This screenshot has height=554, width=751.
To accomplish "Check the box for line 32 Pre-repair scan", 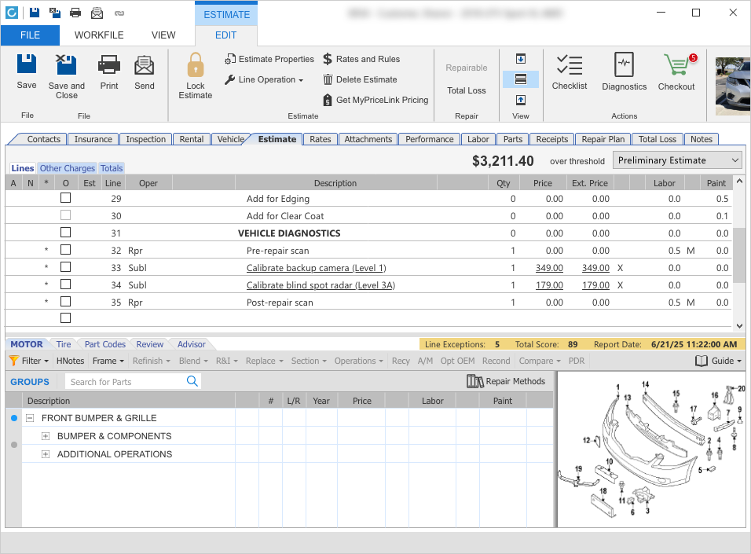I will pyautogui.click(x=66, y=250).
